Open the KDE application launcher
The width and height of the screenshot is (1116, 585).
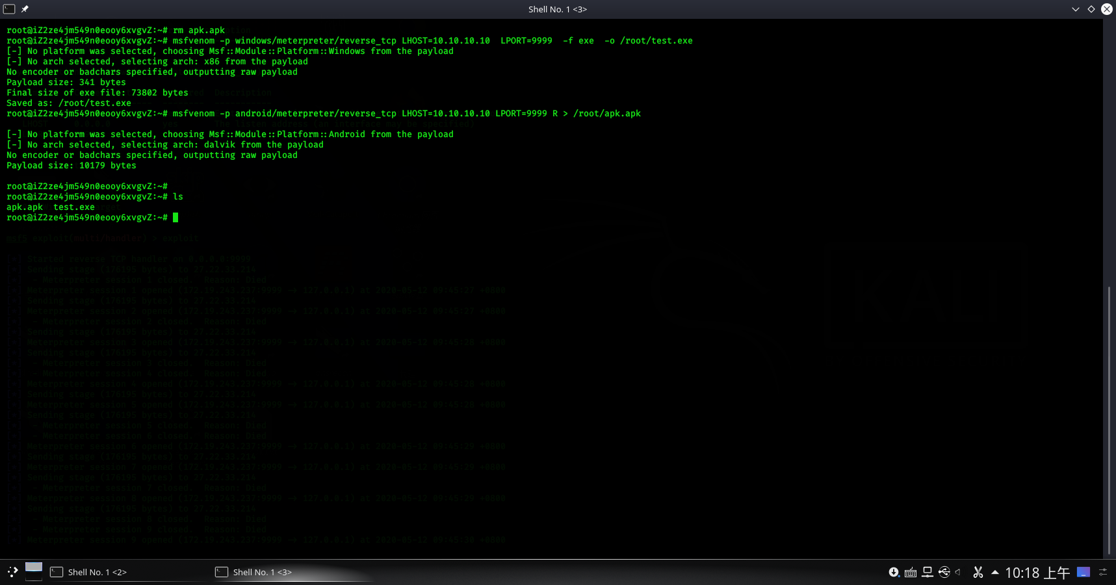pos(12,572)
